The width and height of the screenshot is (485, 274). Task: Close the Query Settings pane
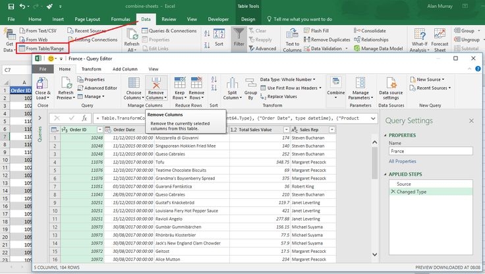click(471, 121)
